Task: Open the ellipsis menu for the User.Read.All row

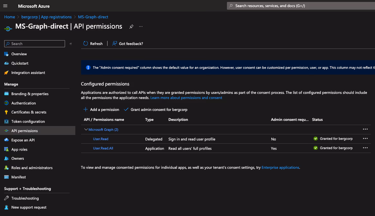Action: (x=365, y=148)
